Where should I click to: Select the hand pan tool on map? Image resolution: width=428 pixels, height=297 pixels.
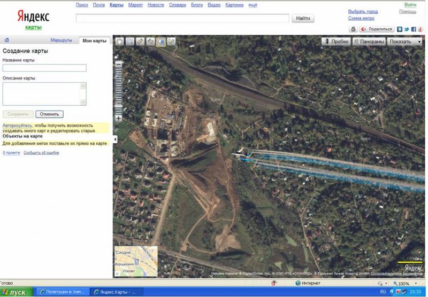119,41
